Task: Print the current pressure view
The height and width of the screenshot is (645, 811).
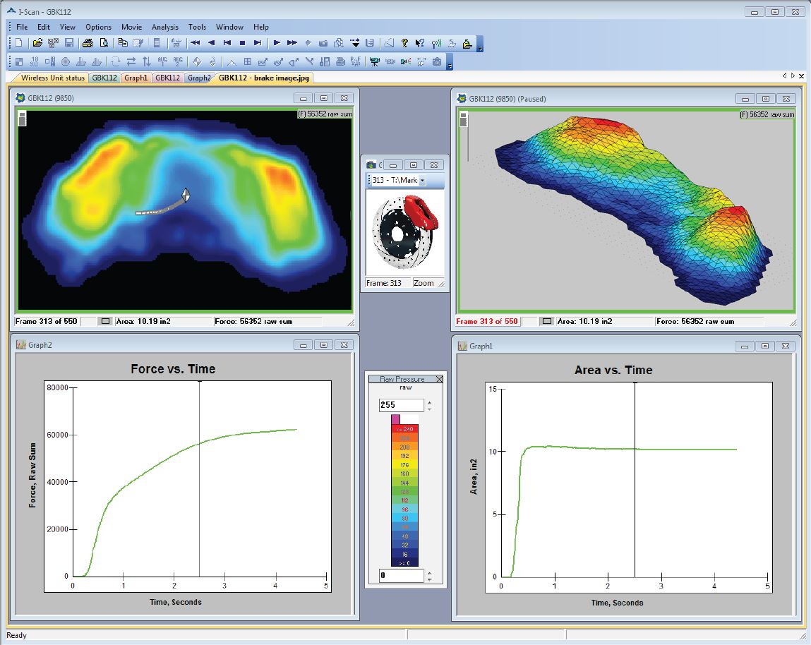Action: click(x=88, y=42)
